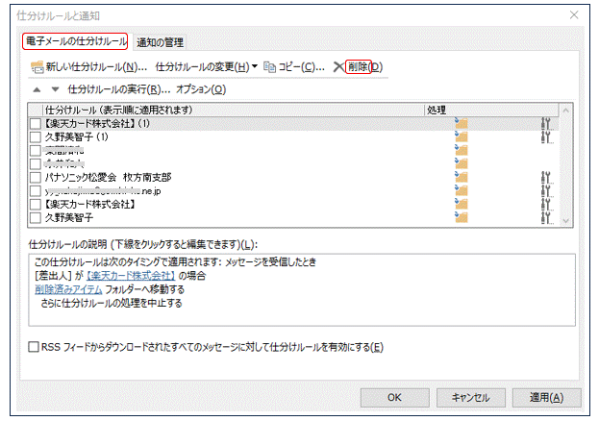Click the delete X icon
The width and height of the screenshot is (599, 421).
(337, 67)
